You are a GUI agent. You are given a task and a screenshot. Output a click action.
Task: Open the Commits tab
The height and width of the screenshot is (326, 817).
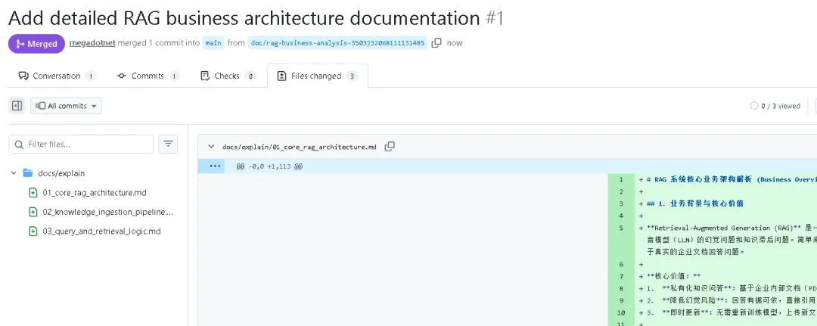(148, 76)
